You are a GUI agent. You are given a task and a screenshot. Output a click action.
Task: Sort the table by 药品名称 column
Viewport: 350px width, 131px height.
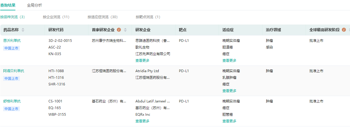pyautogui.click(x=23, y=30)
